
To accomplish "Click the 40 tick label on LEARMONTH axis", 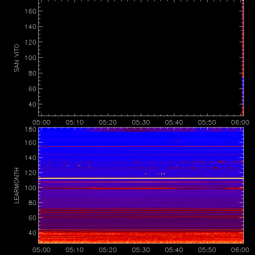I will (32, 233).
